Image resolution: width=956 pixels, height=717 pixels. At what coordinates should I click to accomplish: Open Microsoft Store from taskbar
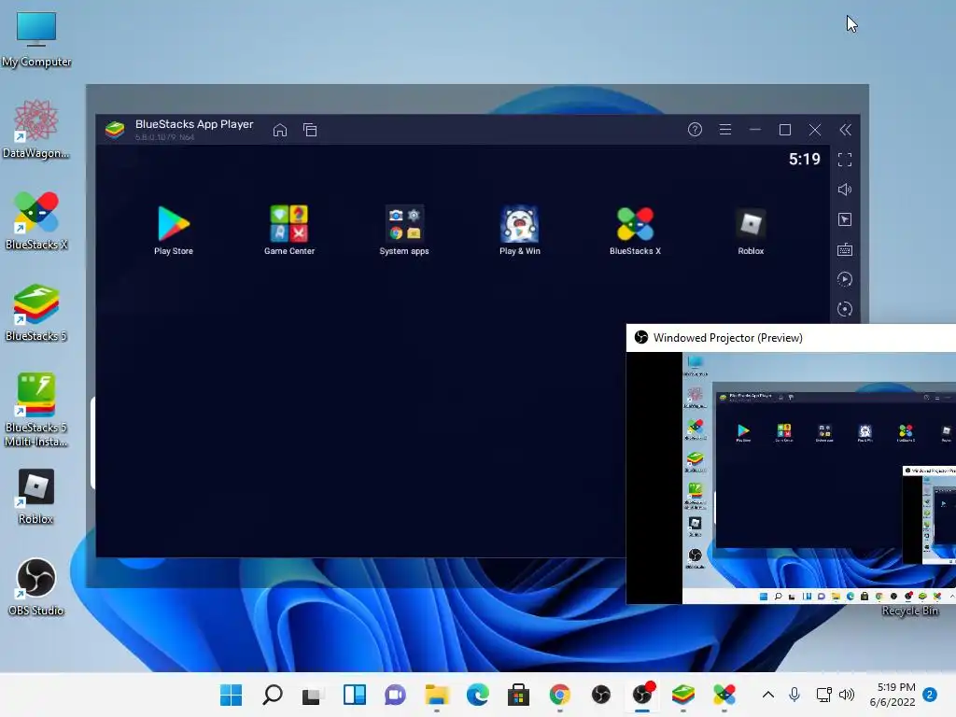(518, 695)
